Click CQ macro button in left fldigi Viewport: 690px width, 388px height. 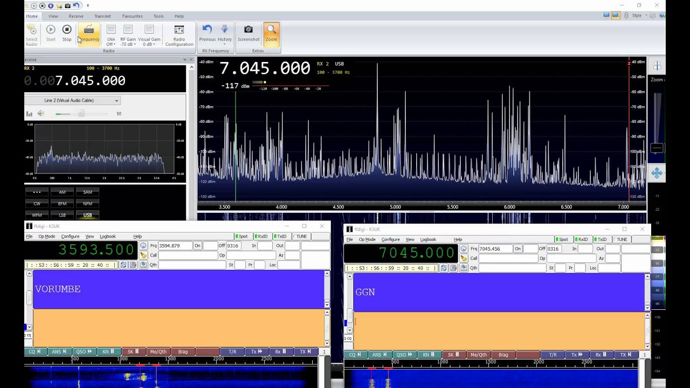34,352
